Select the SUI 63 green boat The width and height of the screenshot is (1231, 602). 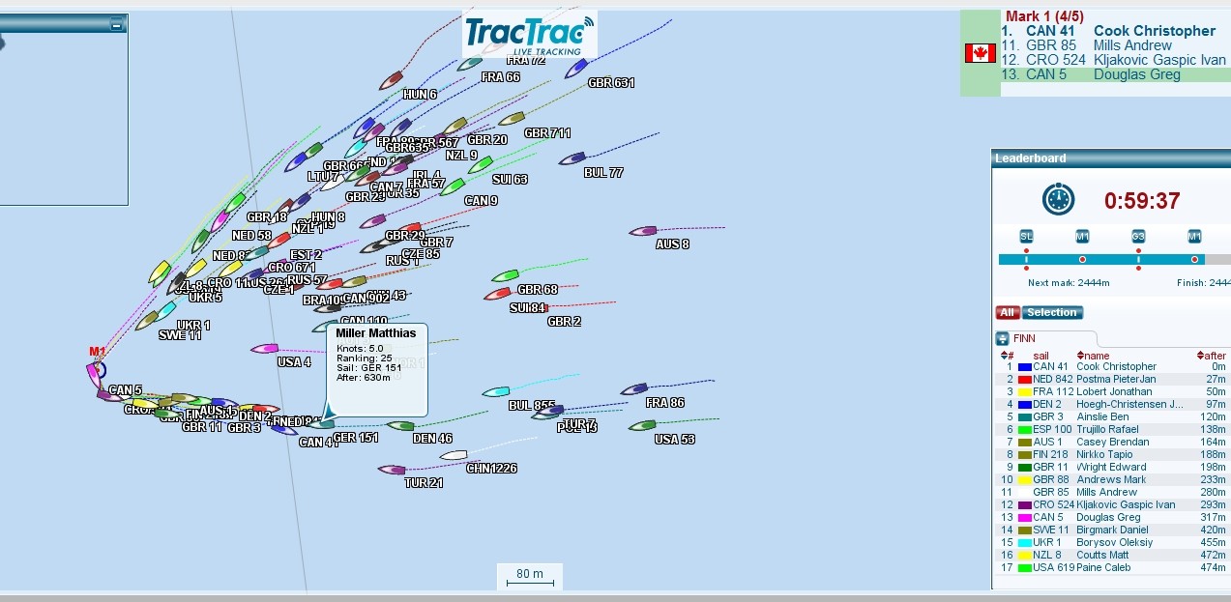point(481,165)
